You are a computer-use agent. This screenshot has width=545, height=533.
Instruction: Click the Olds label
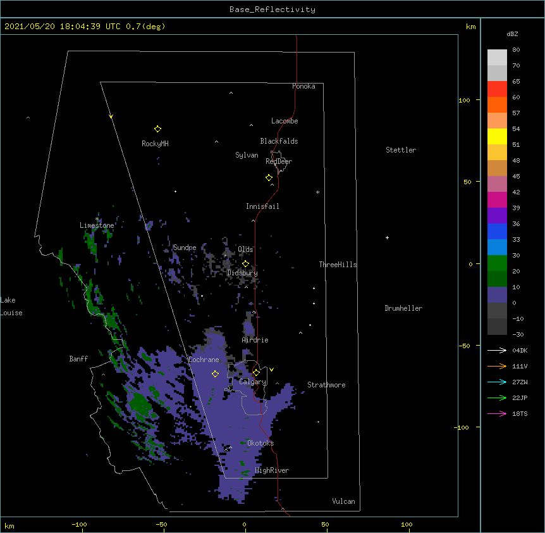tap(245, 249)
